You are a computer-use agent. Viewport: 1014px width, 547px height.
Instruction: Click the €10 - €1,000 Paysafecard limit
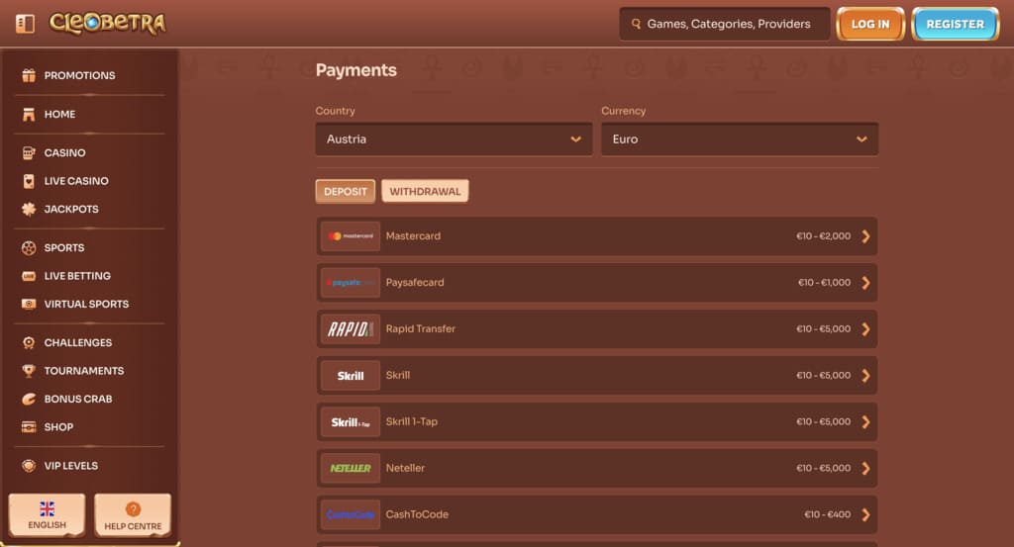[x=825, y=283]
